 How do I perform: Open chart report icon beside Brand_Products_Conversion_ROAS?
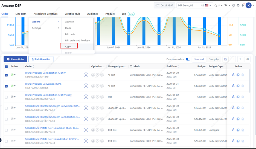pos(86,86)
